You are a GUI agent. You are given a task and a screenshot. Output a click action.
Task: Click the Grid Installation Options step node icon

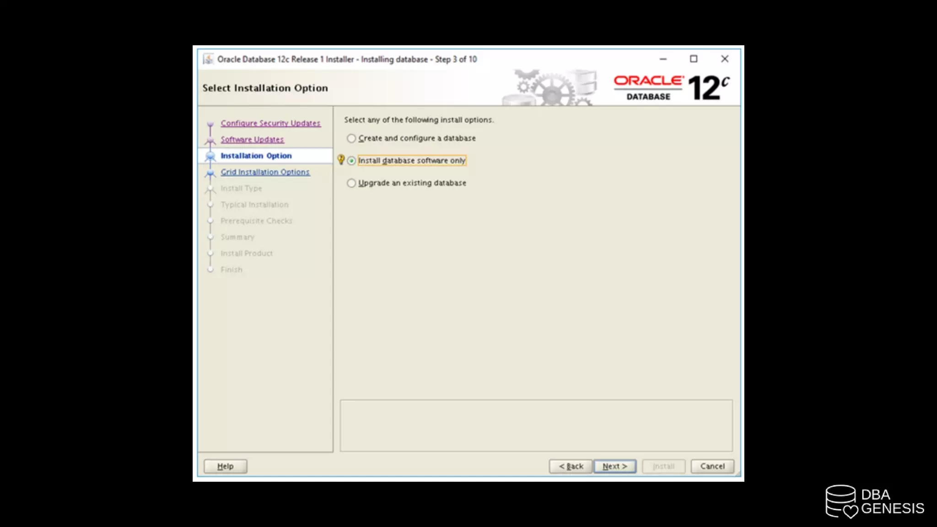[210, 173]
